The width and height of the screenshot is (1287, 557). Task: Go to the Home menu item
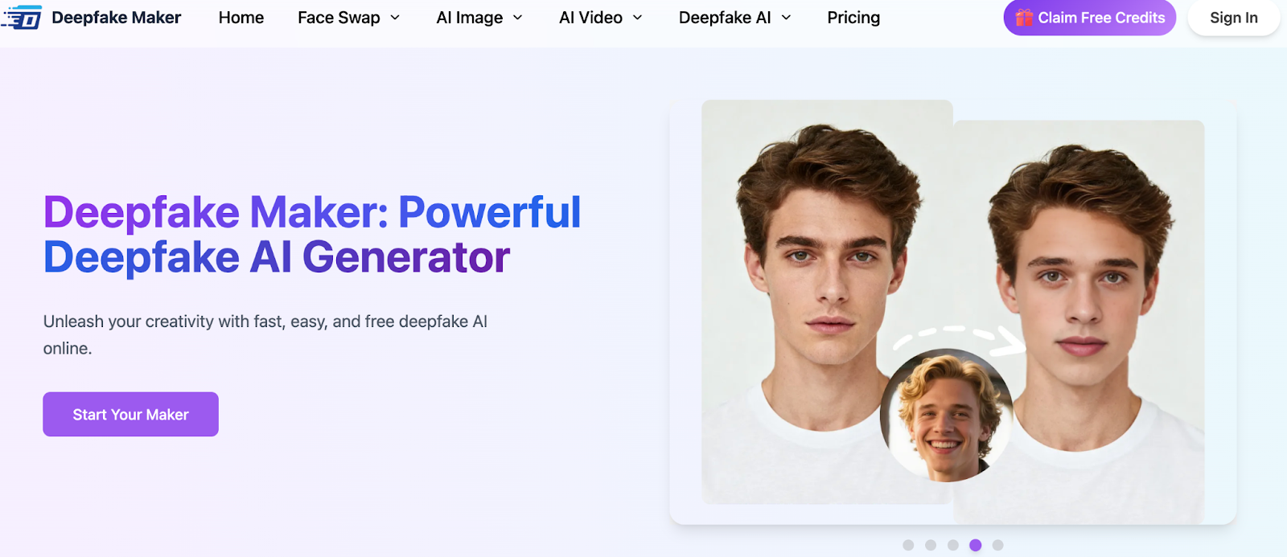pos(241,18)
